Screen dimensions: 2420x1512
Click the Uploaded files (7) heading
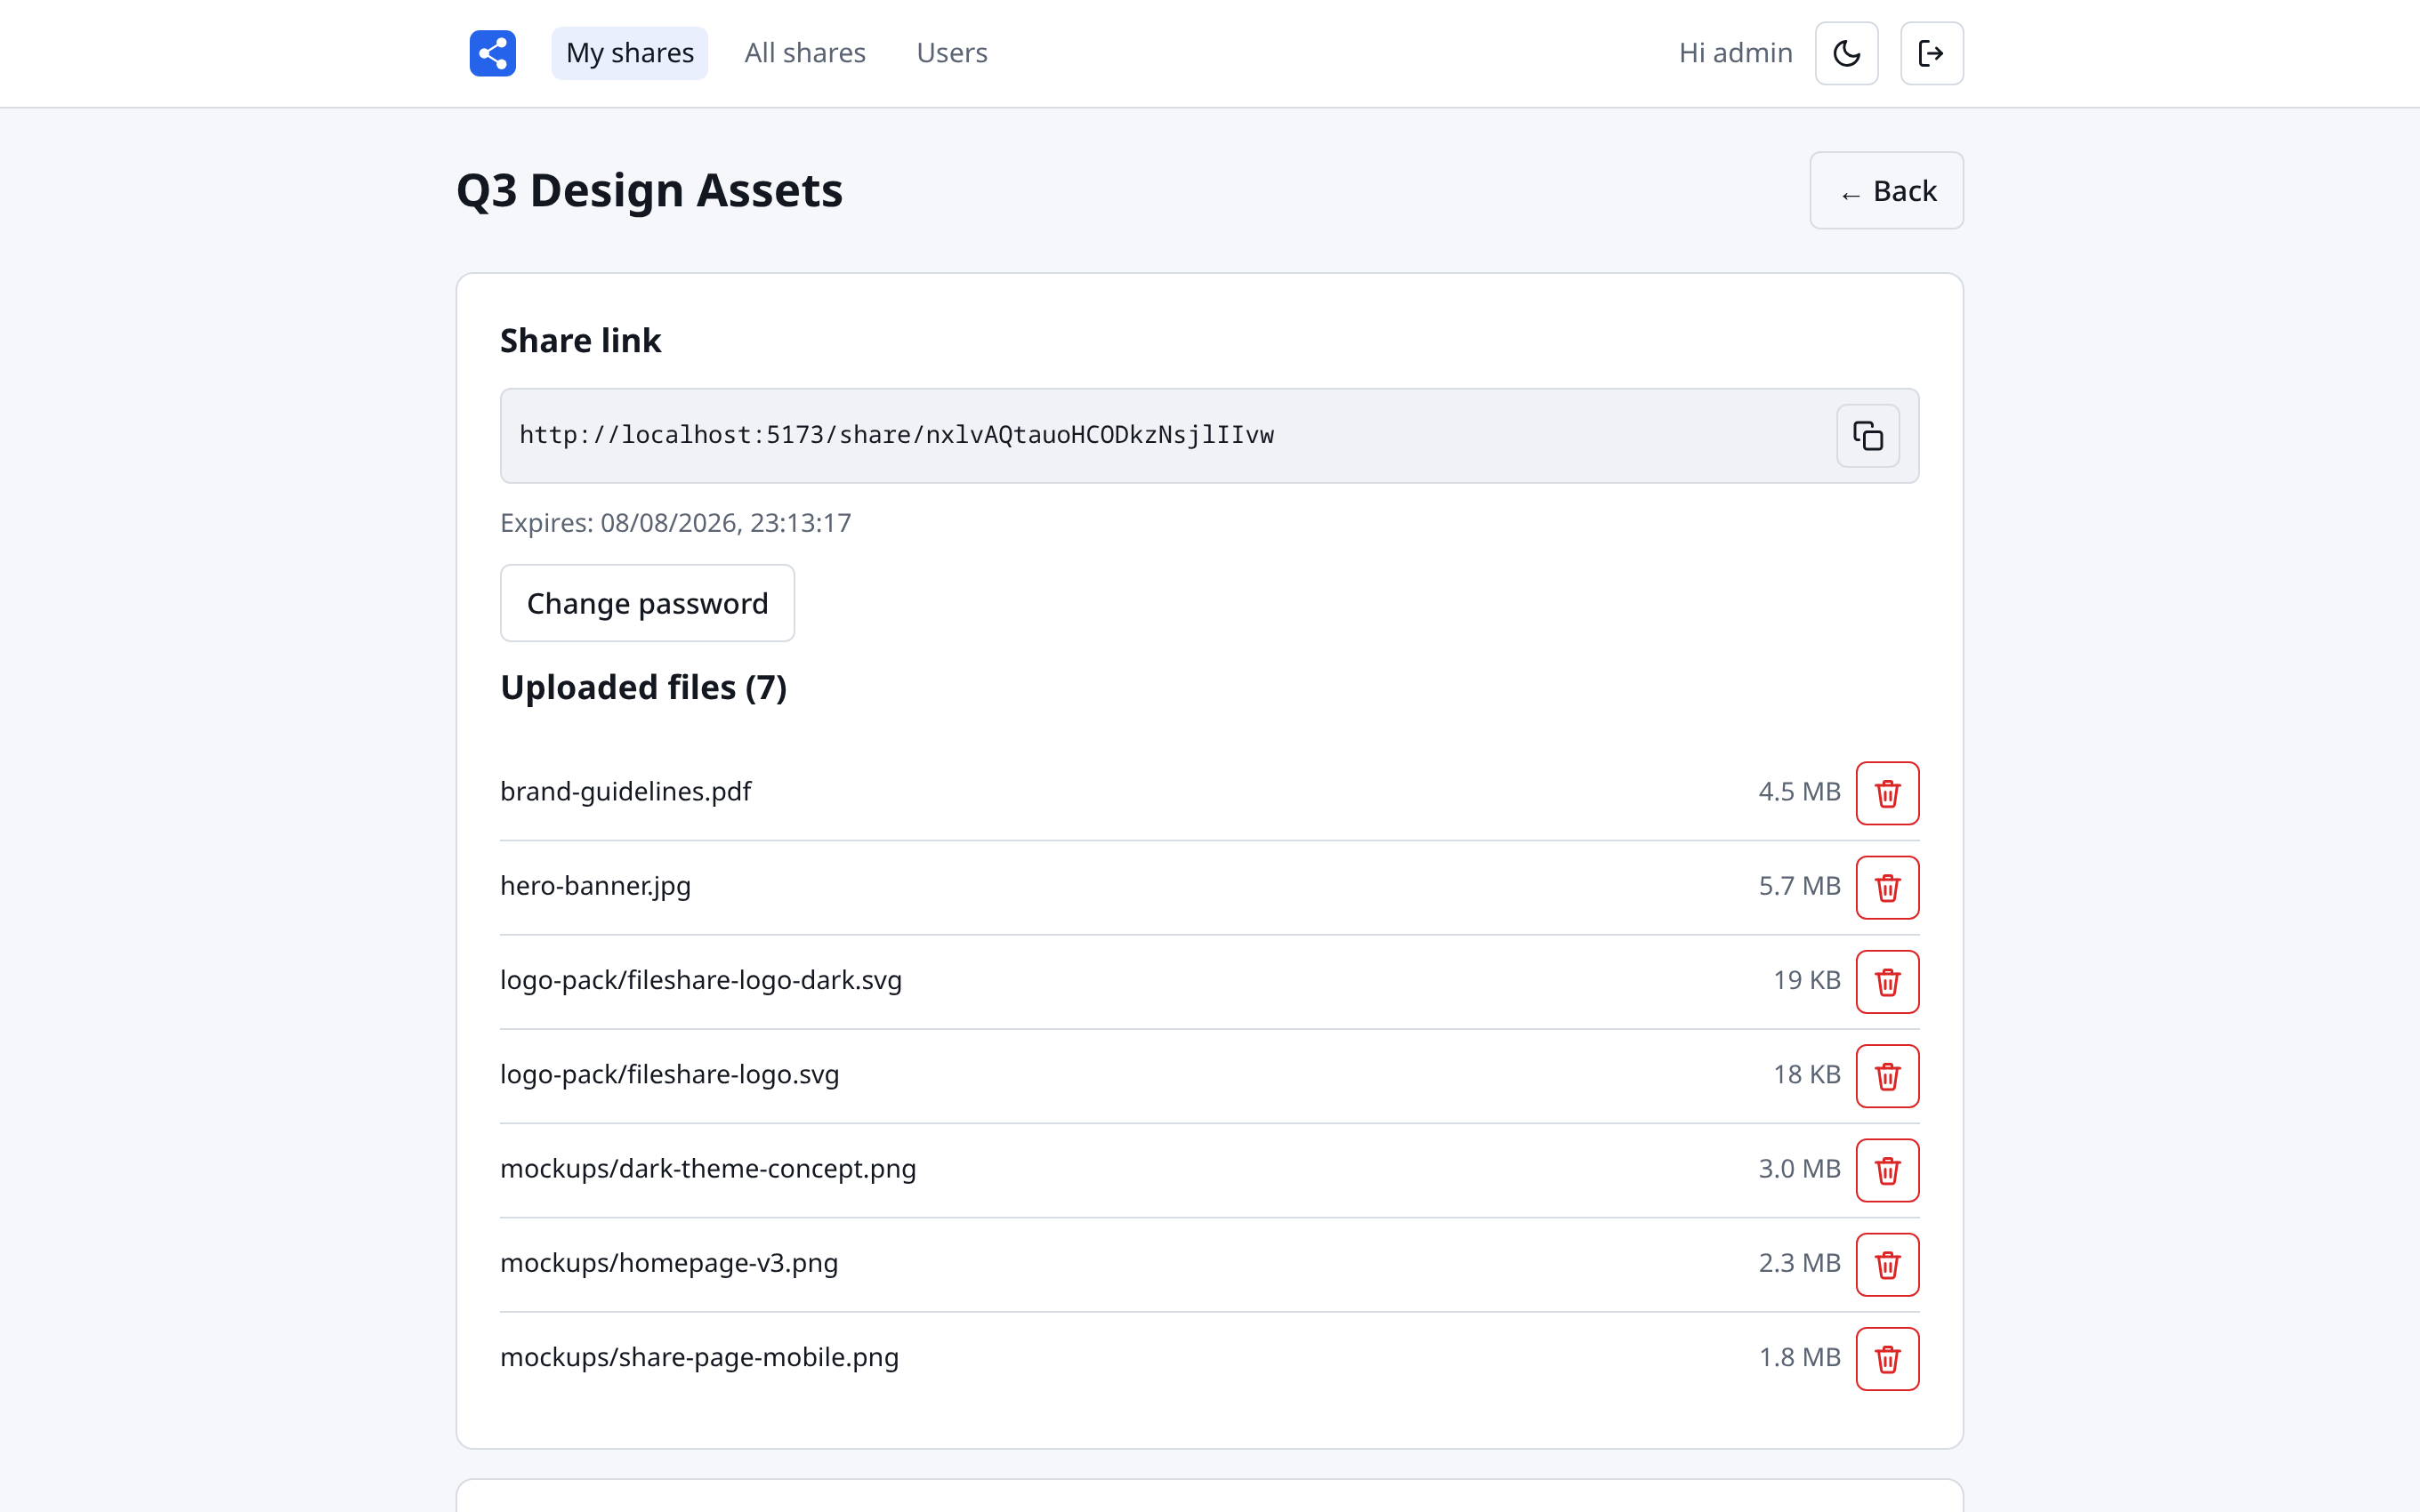coord(643,688)
